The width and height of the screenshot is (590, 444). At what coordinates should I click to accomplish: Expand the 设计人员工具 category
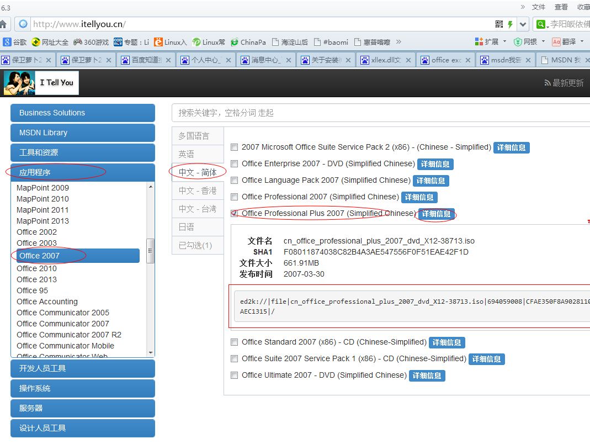[83, 428]
